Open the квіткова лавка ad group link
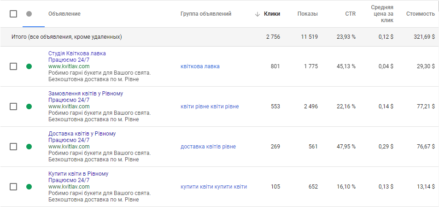 [200, 66]
